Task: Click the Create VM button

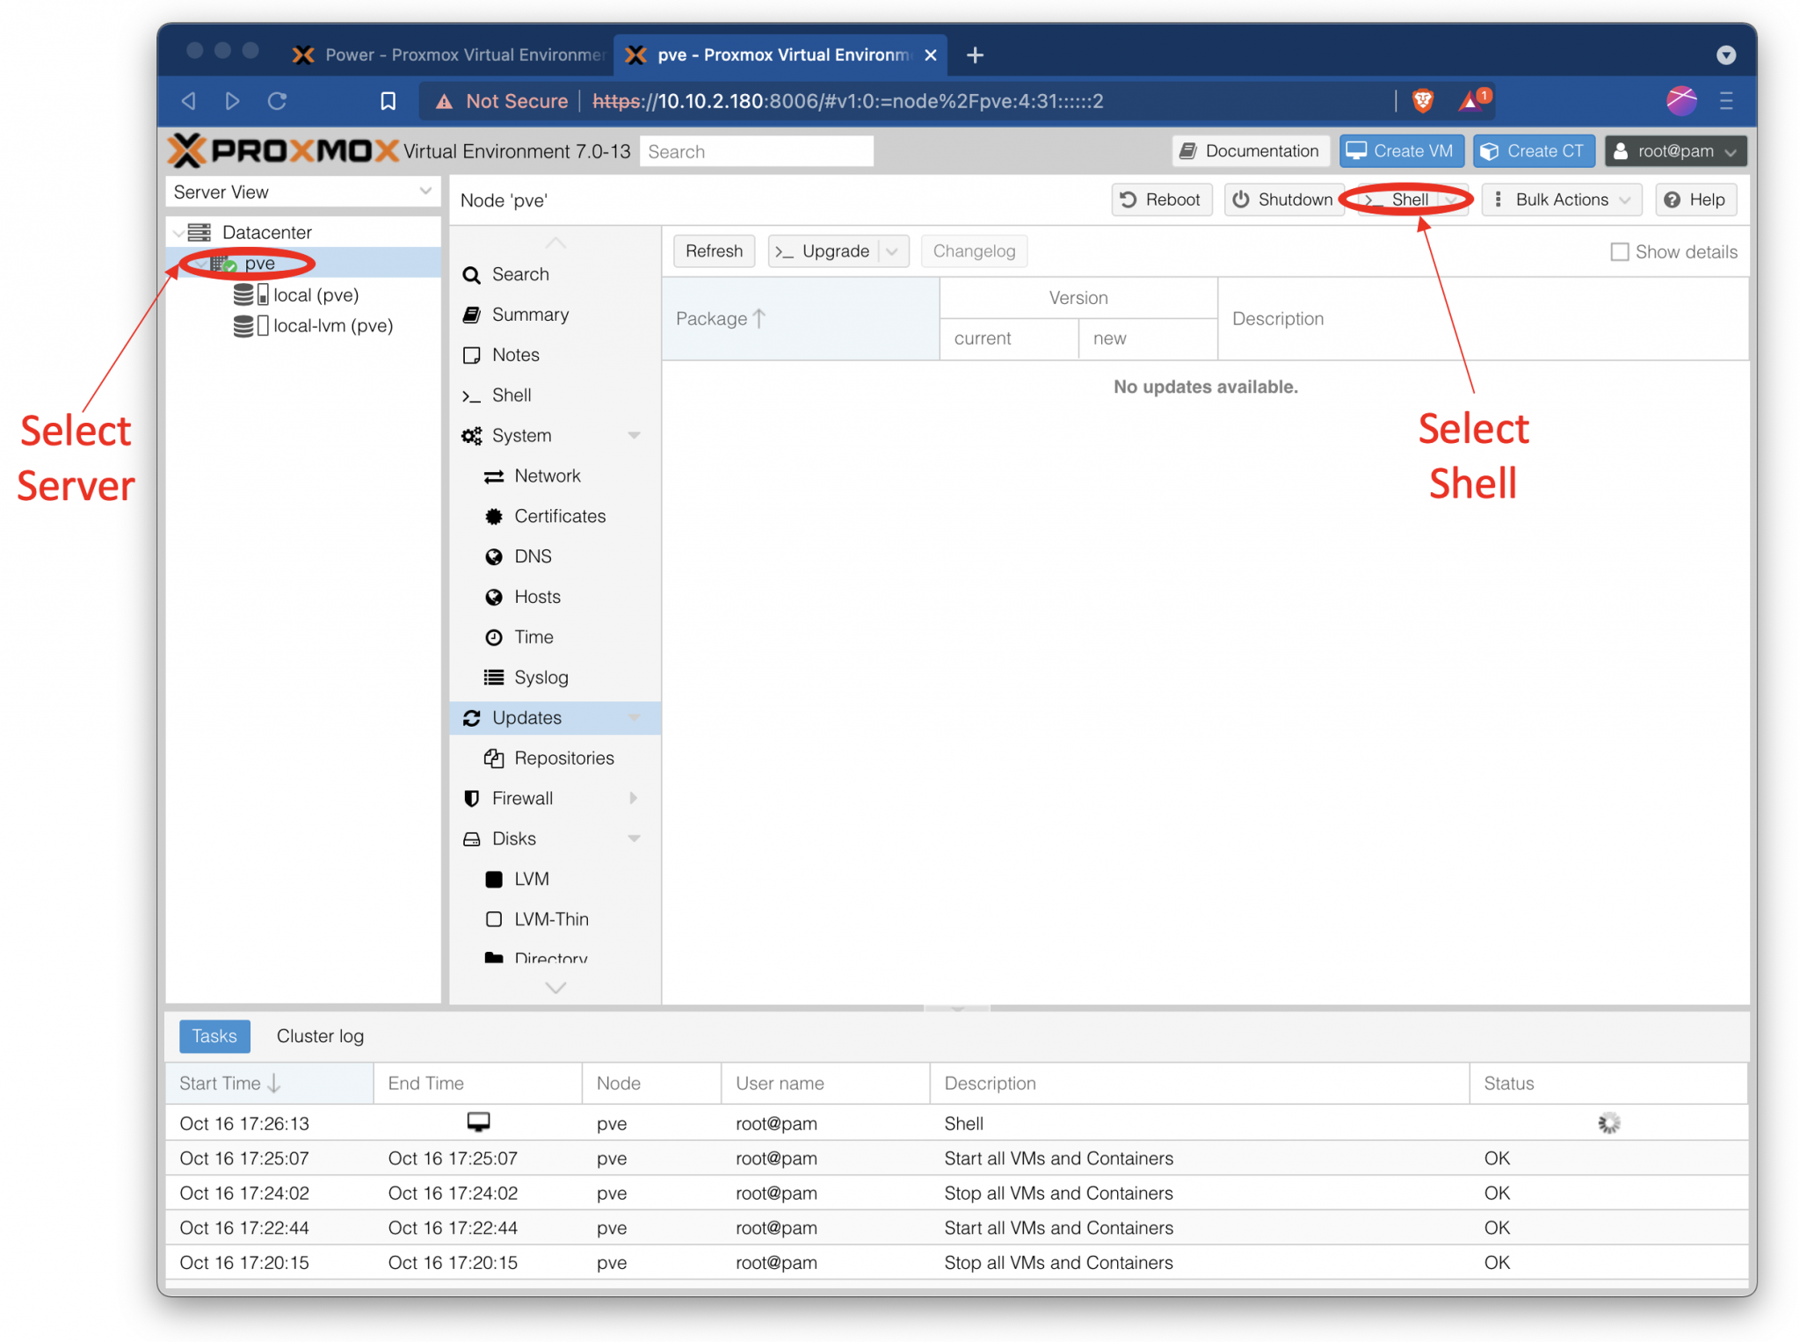Action: (x=1401, y=150)
